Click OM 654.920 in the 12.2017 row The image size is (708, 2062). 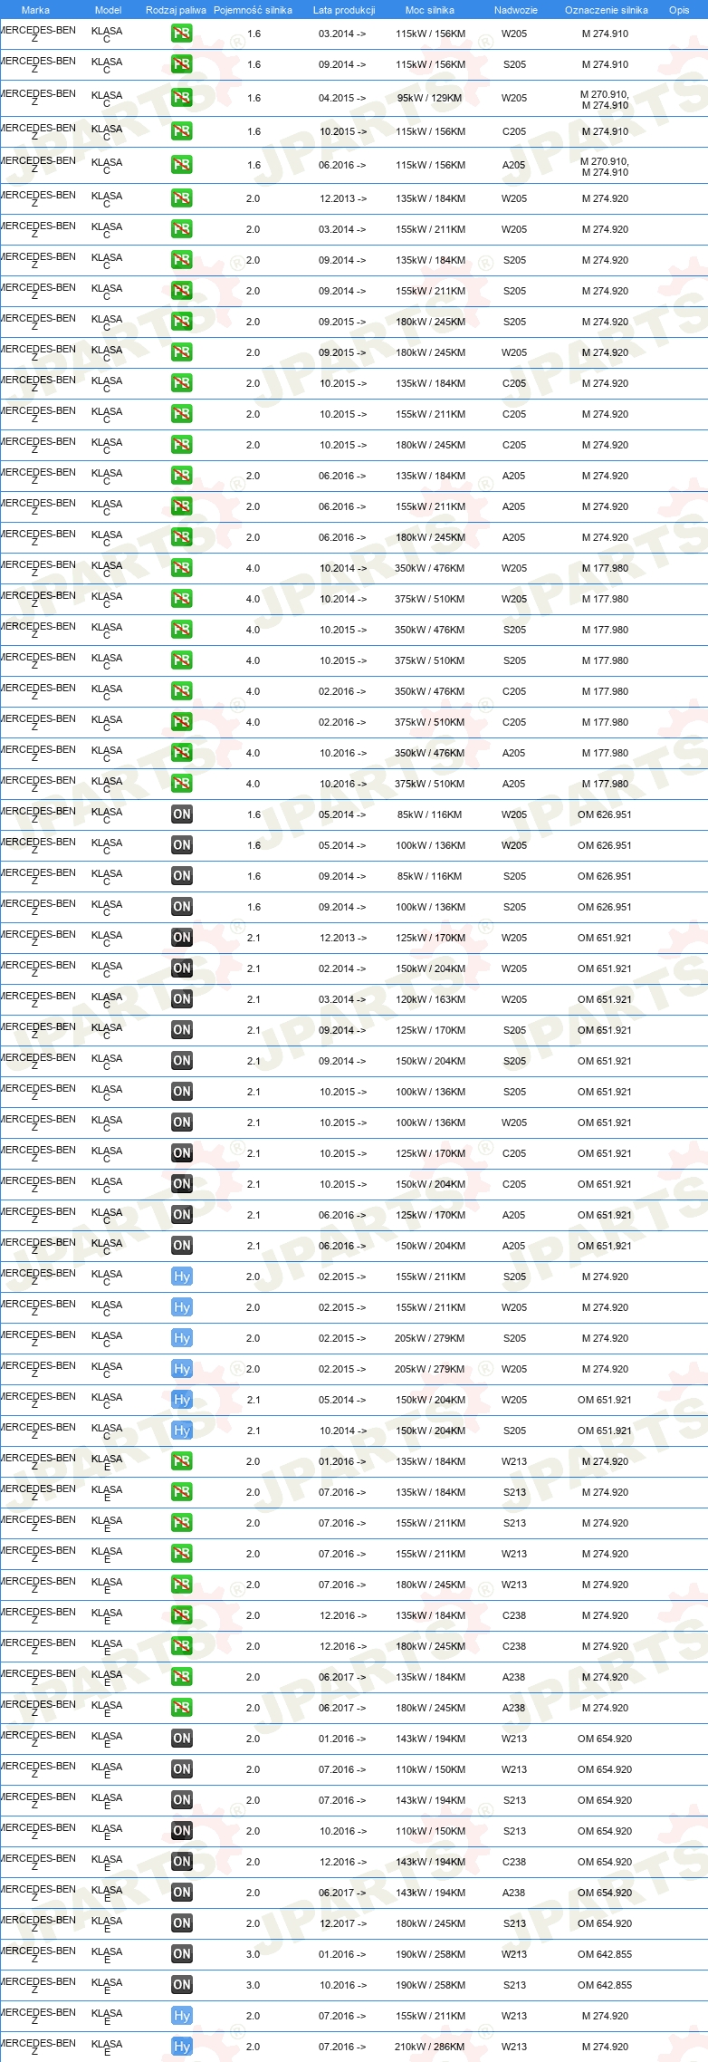pyautogui.click(x=605, y=1923)
